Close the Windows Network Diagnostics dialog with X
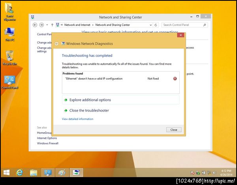The height and width of the screenshot is (185, 237). click(x=181, y=35)
